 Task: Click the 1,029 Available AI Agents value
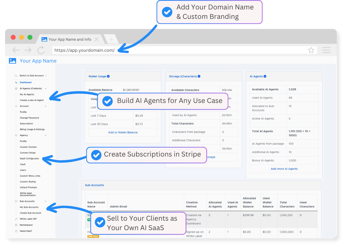[x=292, y=89]
